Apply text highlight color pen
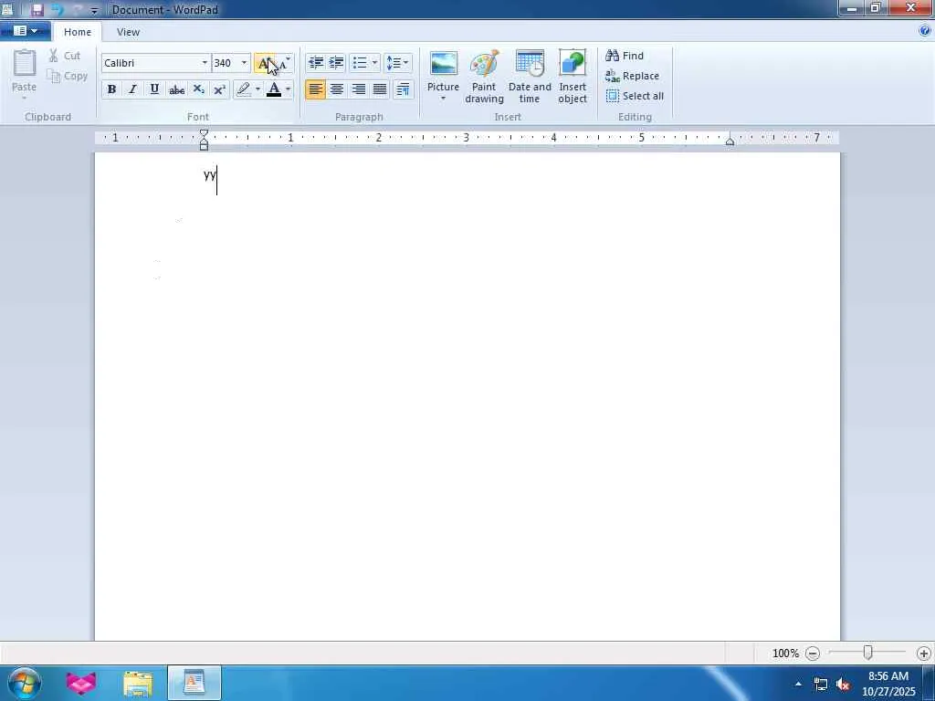 point(243,89)
